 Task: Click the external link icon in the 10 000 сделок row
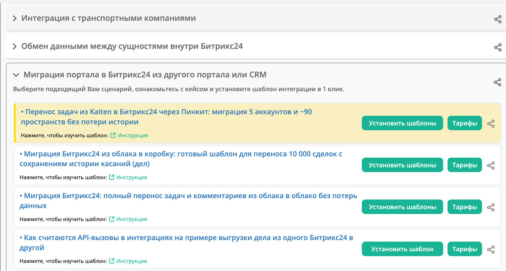point(112,177)
